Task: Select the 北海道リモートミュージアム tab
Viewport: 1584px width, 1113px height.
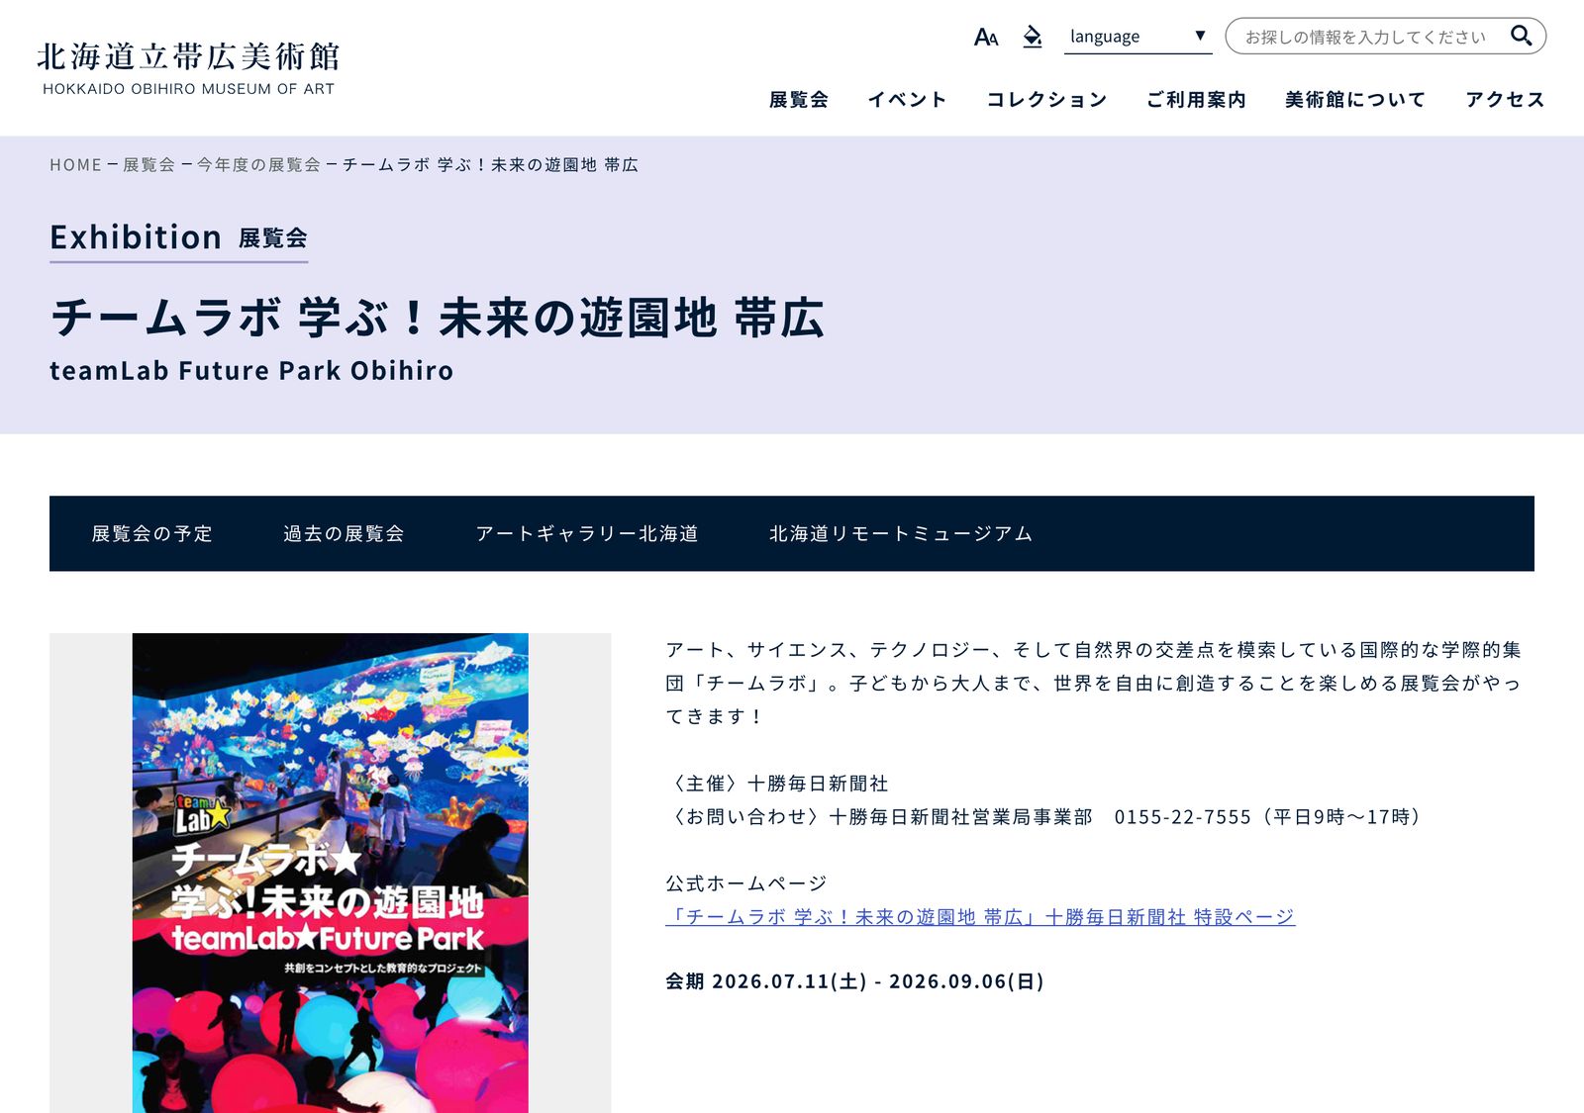Action: 901,534
